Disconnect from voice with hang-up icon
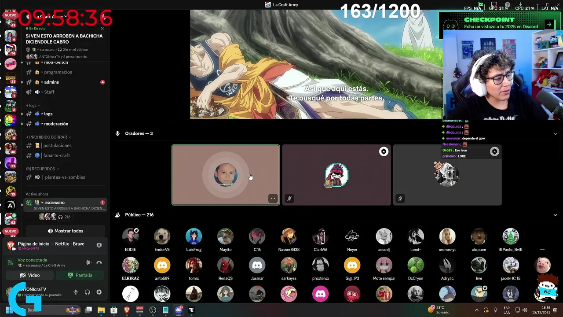Viewport: 563px width, 317px height. pyautogui.click(x=99, y=262)
